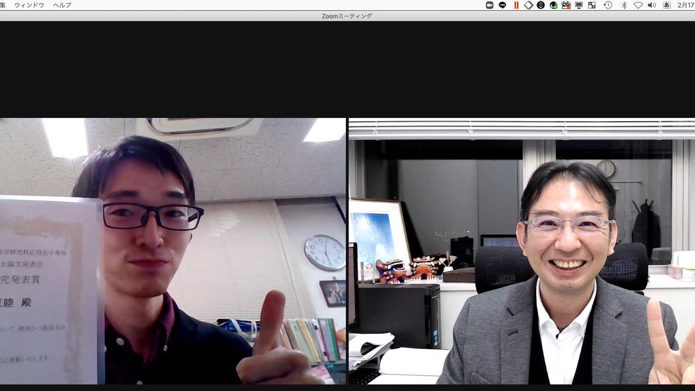Open the ヘルプ menu
This screenshot has height=391, width=695.
pyautogui.click(x=62, y=5)
